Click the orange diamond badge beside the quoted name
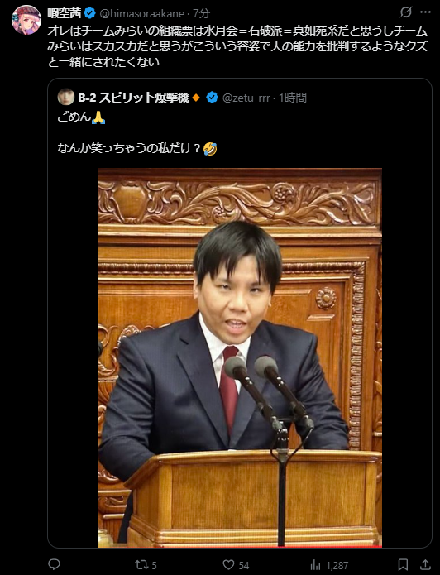440x575 pixels. [196, 98]
